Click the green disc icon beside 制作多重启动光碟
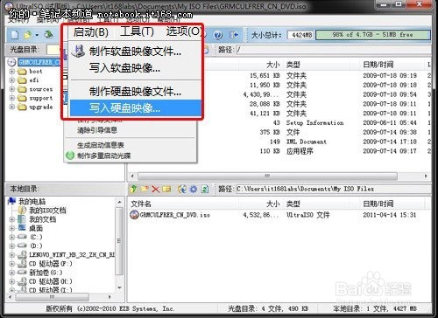The image size is (438, 318). (70, 156)
